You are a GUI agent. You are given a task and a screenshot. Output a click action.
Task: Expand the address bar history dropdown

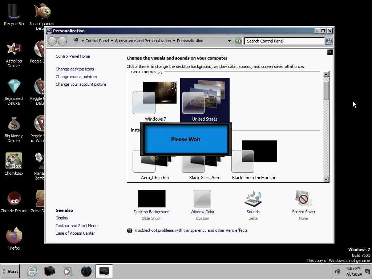coord(230,41)
